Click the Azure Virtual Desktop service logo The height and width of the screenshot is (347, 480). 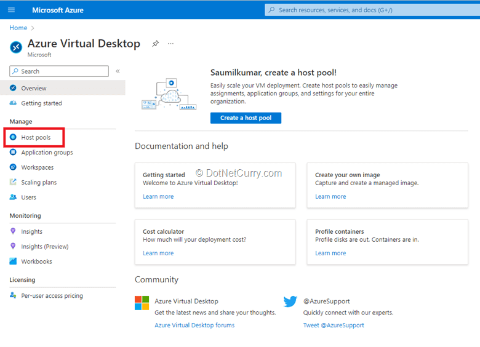16,47
